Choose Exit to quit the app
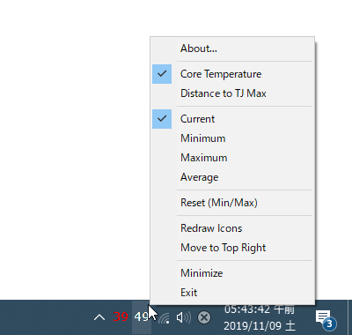 click(x=232, y=293)
